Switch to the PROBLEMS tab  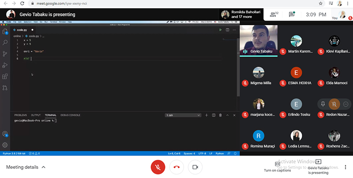pos(20,115)
